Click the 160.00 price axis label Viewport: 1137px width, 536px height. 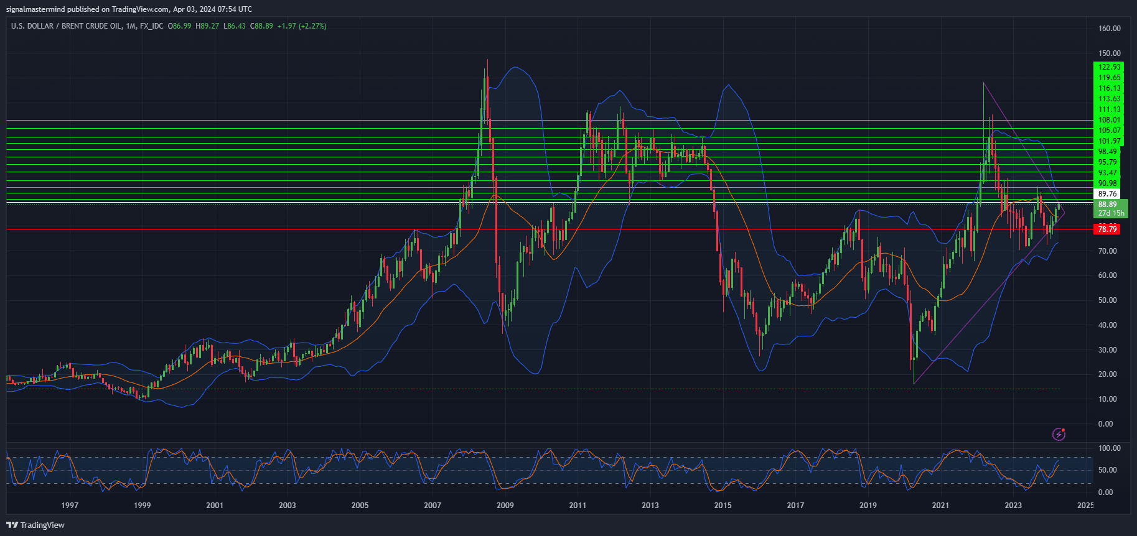[x=1109, y=29]
